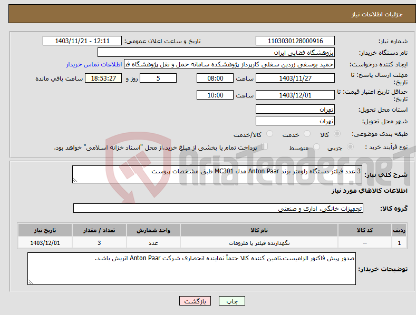Click the remaining time field 18:53:27
Image resolution: width=416 pixels, height=315 pixels.
[103, 78]
